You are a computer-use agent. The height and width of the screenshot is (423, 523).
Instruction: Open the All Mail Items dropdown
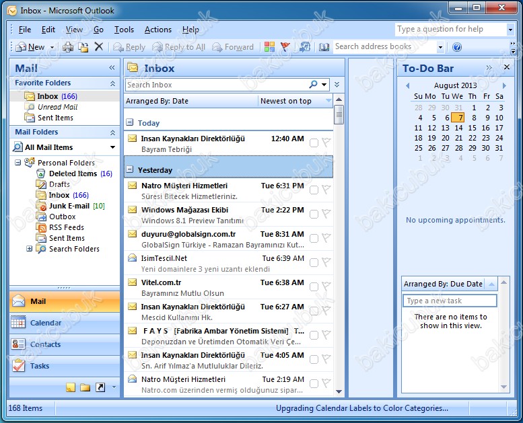112,147
